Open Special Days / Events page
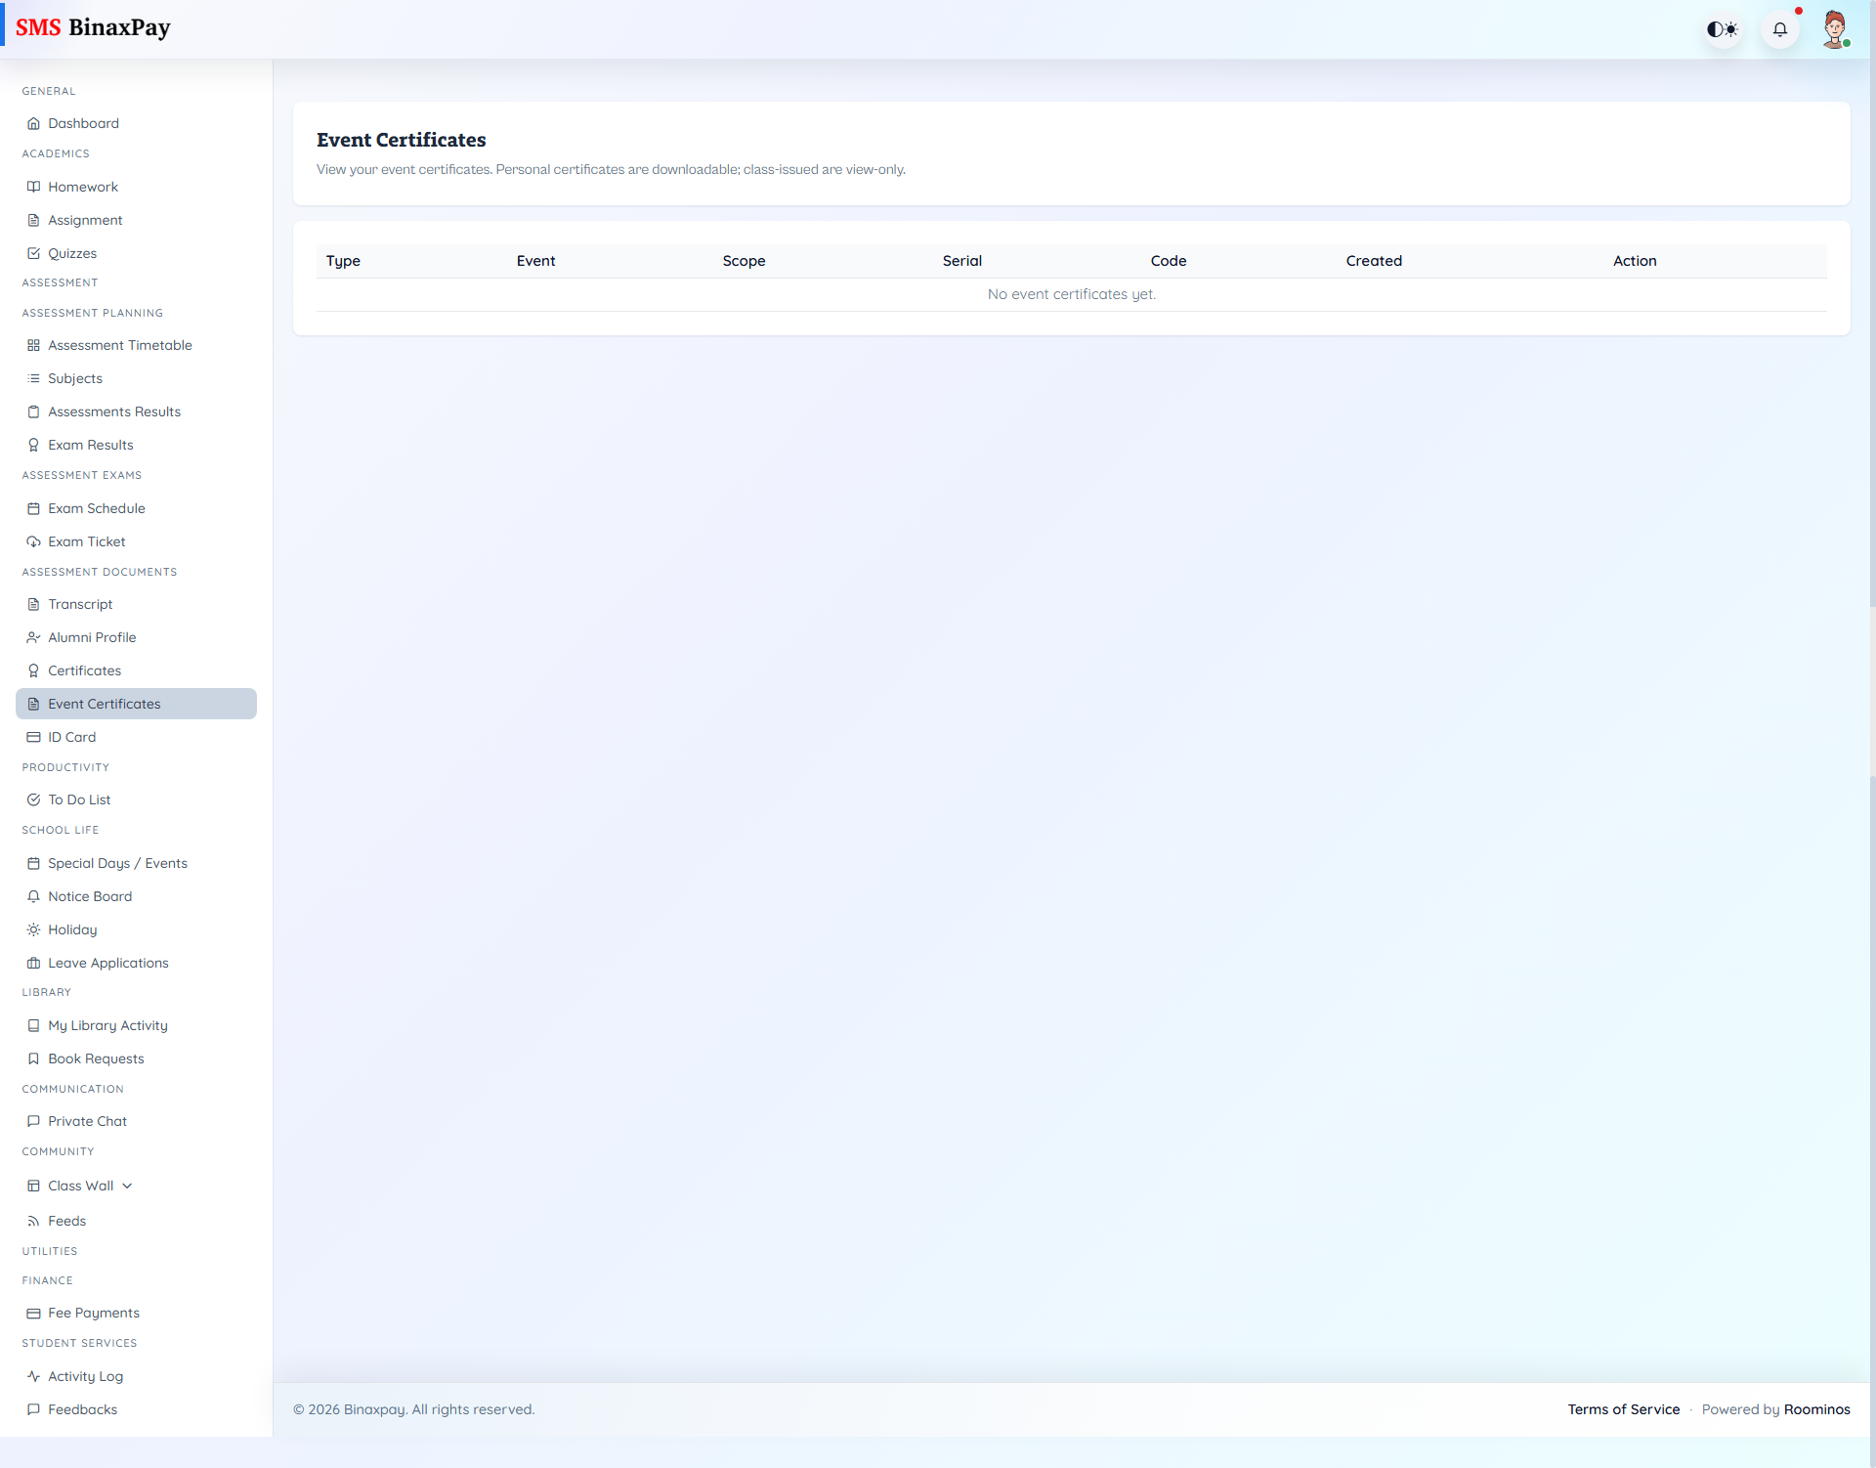Screen dimensions: 1876x1468 (x=117, y=863)
